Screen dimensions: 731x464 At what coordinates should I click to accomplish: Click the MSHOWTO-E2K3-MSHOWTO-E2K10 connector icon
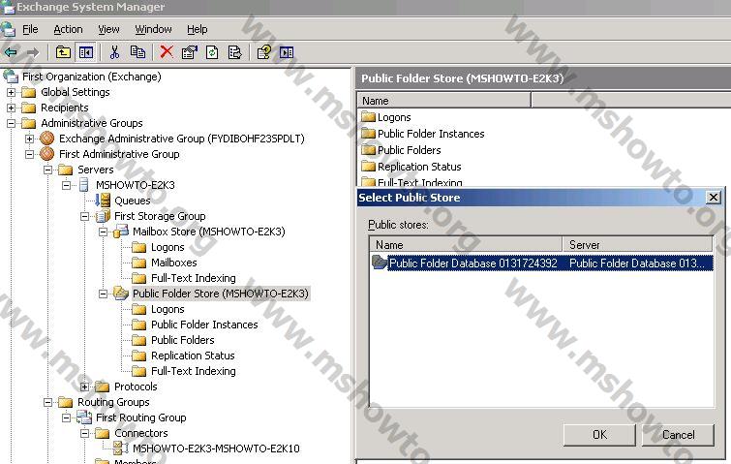point(121,449)
